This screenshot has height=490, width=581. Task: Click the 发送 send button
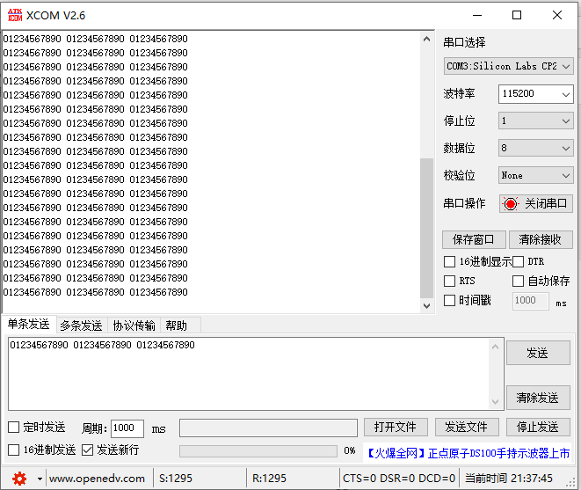coord(538,353)
